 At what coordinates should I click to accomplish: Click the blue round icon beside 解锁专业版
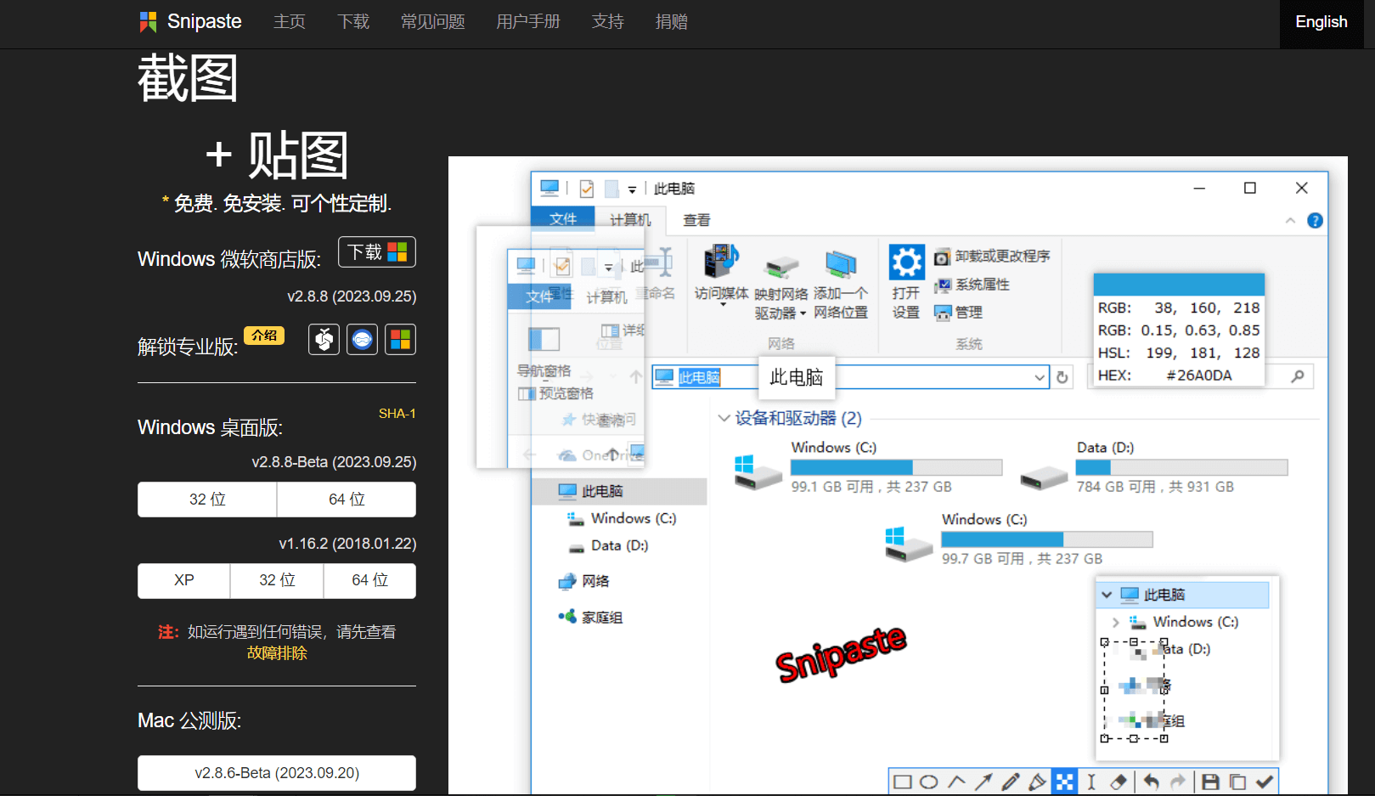point(362,340)
